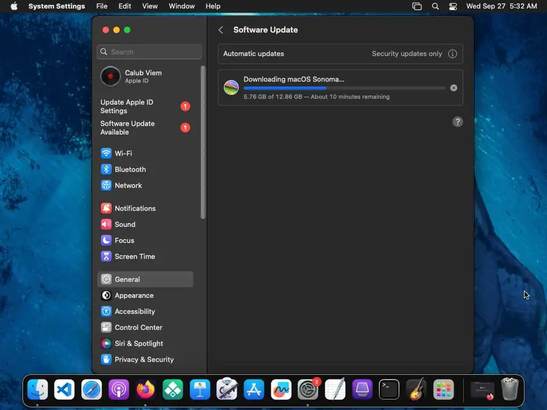Image resolution: width=547 pixels, height=410 pixels.
Task: Go back from Software Update
Action: [221, 30]
